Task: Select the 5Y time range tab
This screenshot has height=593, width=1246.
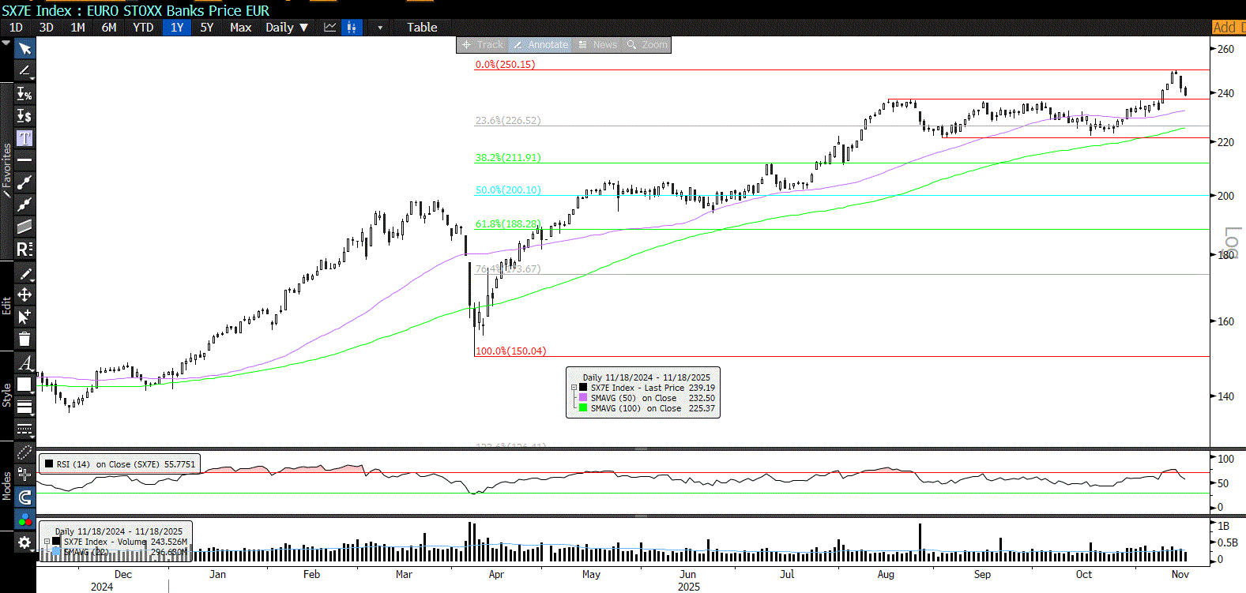Action: pyautogui.click(x=206, y=28)
